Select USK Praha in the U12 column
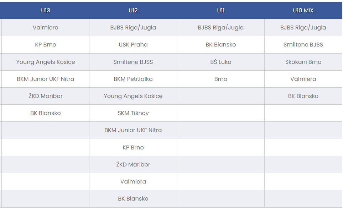 (133, 44)
